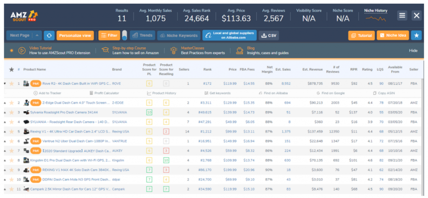This screenshot has height=198, width=428.
Task: Star the Campark Mirror Dash Cam row
Action: 11,189
